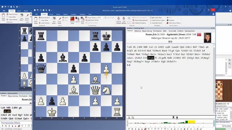Click undo arrow in front window quick access toolbar

pos(38,10)
